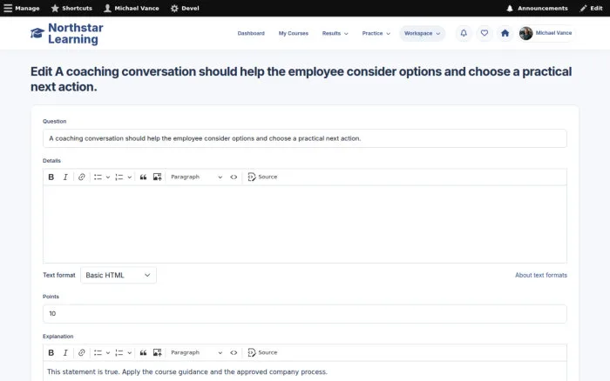The image size is (610, 381).
Task: Open the Manage hamburger menu
Action: [x=22, y=8]
